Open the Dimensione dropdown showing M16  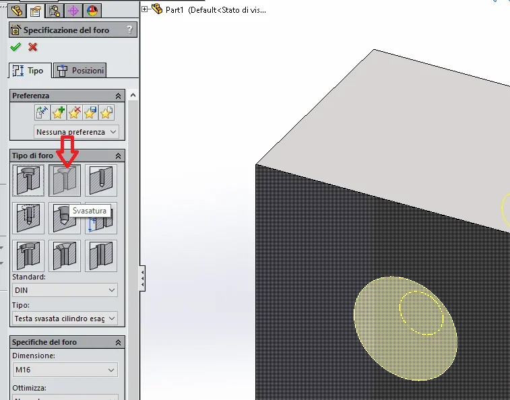pos(65,370)
